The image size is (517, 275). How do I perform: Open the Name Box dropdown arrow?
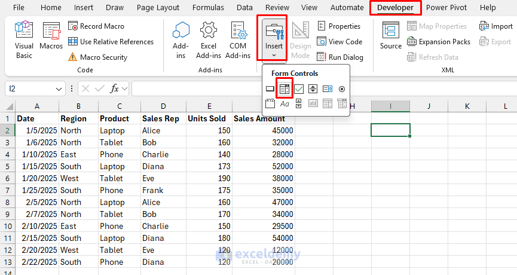coord(59,88)
